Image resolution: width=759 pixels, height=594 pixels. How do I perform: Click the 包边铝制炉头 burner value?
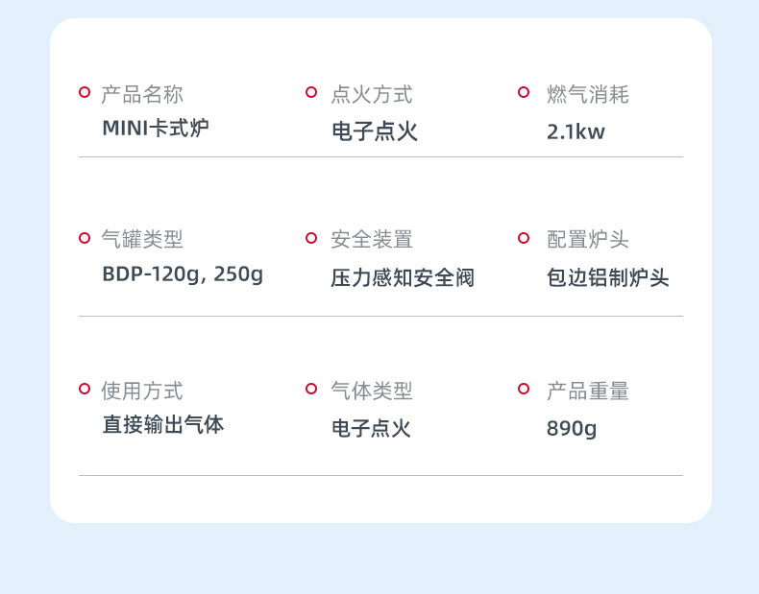pyautogui.click(x=607, y=278)
